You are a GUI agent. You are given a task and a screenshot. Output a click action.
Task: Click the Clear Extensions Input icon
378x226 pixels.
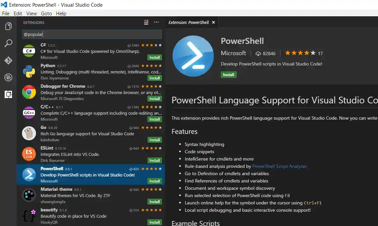[146, 22]
